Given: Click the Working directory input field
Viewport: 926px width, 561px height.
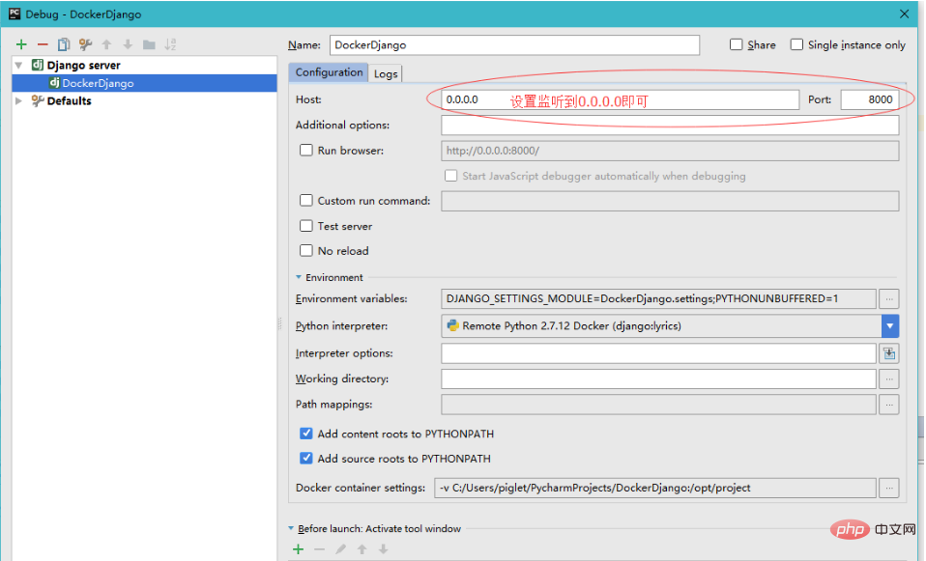Looking at the screenshot, I should (x=658, y=379).
